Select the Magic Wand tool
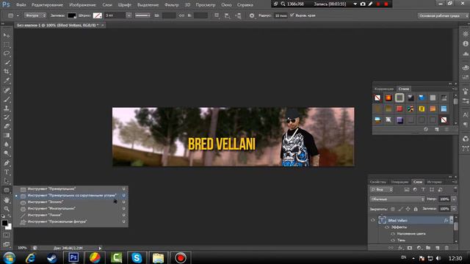The width and height of the screenshot is (470, 264). coord(7,62)
